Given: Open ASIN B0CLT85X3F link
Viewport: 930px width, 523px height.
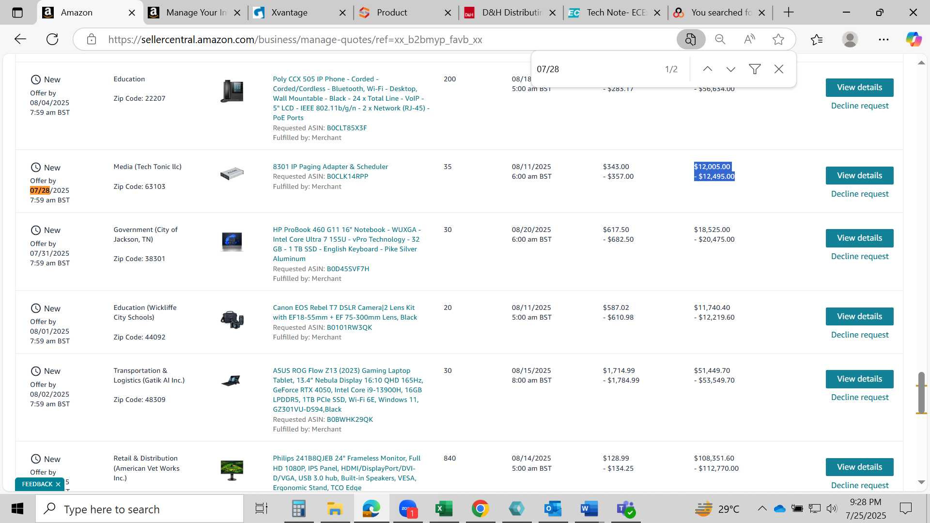Looking at the screenshot, I should [347, 128].
